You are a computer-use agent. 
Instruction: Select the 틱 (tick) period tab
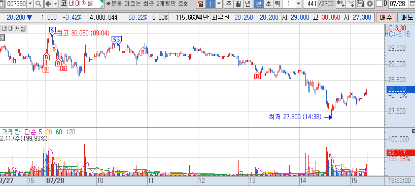tap(277, 4)
